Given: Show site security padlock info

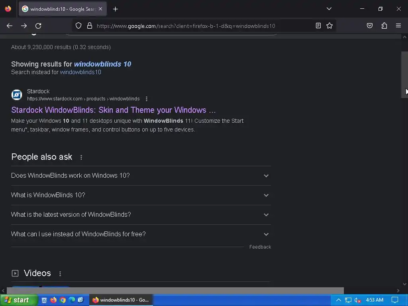Looking at the screenshot, I should point(90,26).
